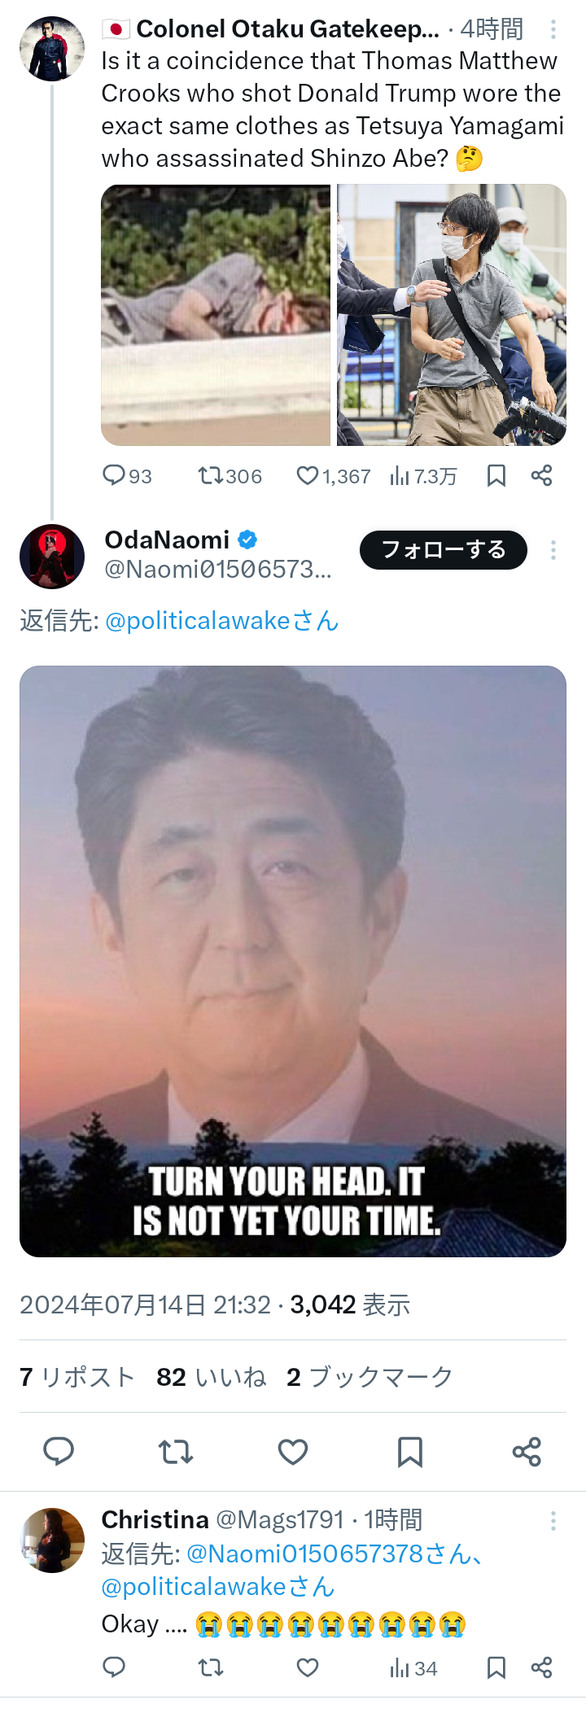Screen dimensions: 586x1713
Task: Like Colonel Otaku's tweet with 1,367 likes
Action: tap(333, 475)
